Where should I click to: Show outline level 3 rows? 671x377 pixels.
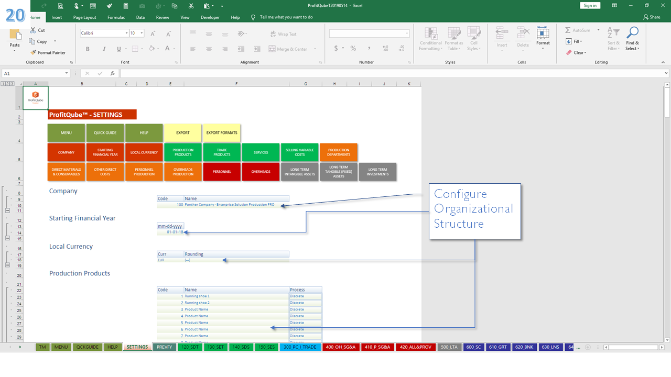coord(11,84)
